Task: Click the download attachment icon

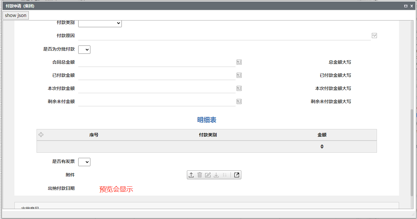Action: pos(216,175)
